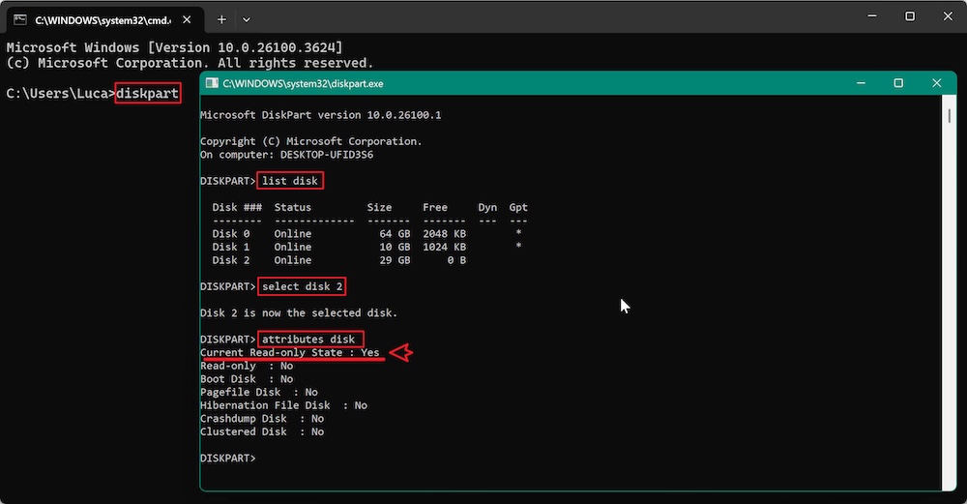Viewport: 967px width, 504px height.
Task: Click the highlighted 'diskpart' command in cmd
Action: (x=147, y=94)
